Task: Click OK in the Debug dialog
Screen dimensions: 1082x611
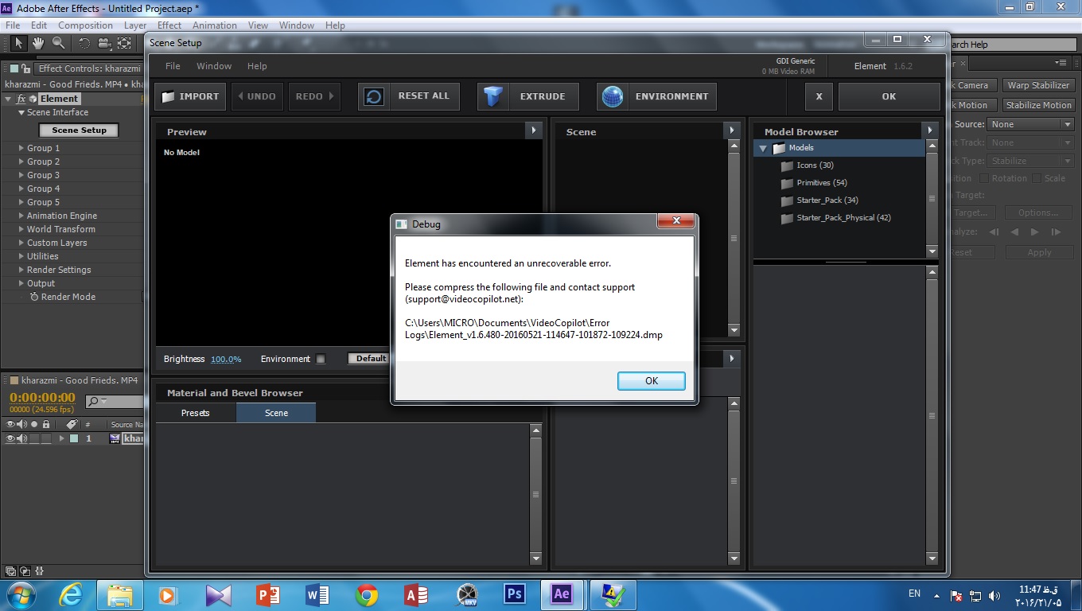Action: coord(652,381)
